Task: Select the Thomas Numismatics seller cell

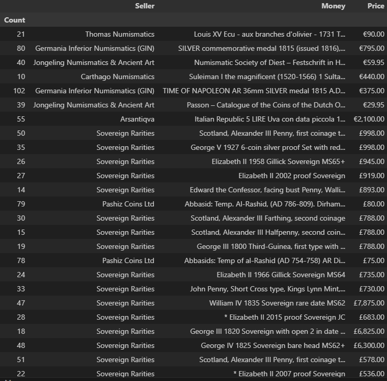Action: 120,34
